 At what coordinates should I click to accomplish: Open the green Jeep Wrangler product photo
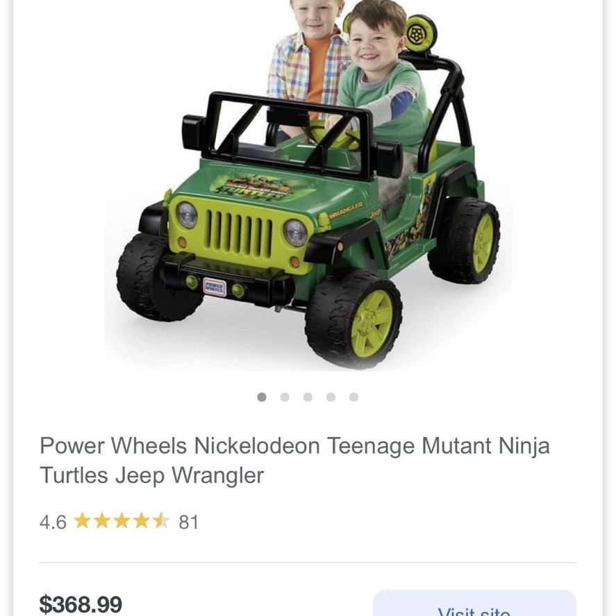(308, 185)
